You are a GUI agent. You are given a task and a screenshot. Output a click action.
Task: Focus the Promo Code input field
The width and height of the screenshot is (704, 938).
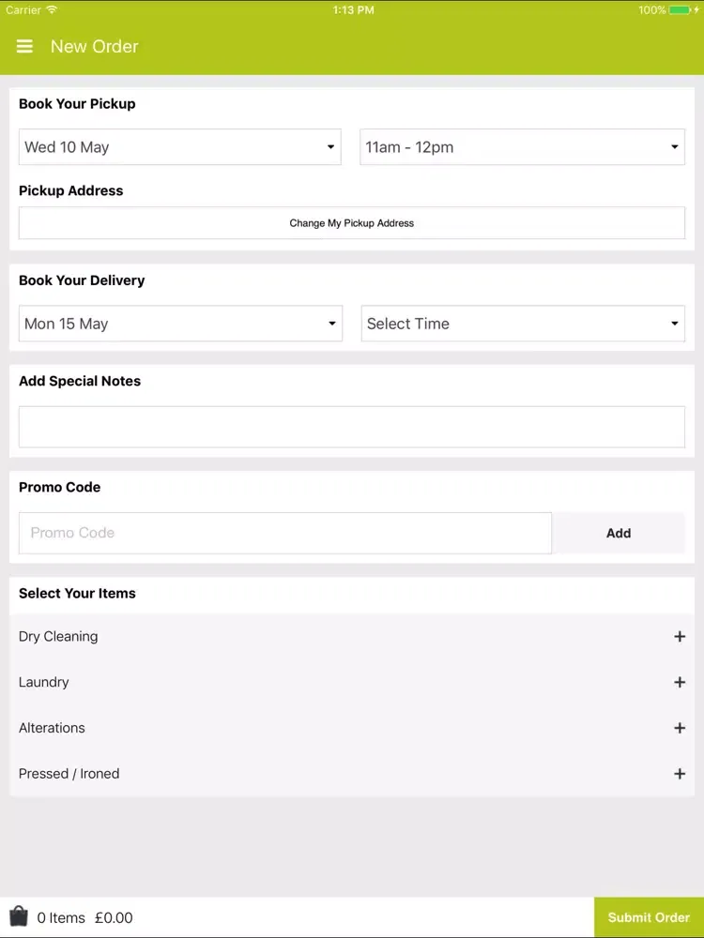(285, 533)
